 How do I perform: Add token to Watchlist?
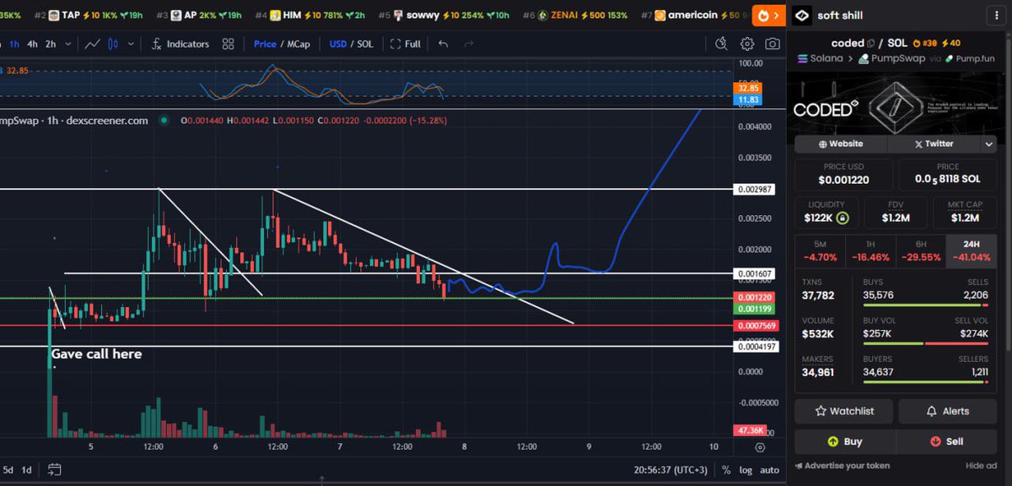pyautogui.click(x=844, y=411)
